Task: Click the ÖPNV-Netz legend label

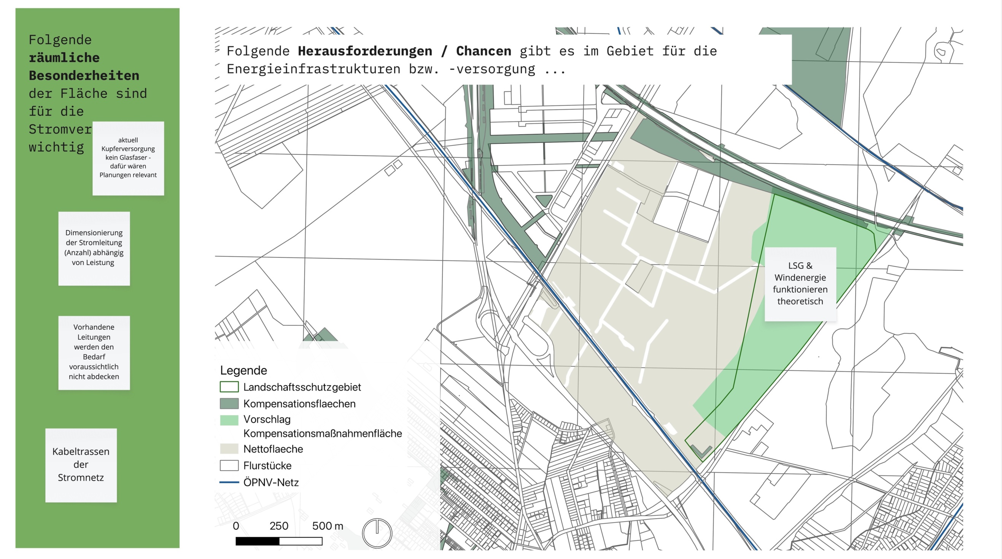Action: [x=271, y=482]
